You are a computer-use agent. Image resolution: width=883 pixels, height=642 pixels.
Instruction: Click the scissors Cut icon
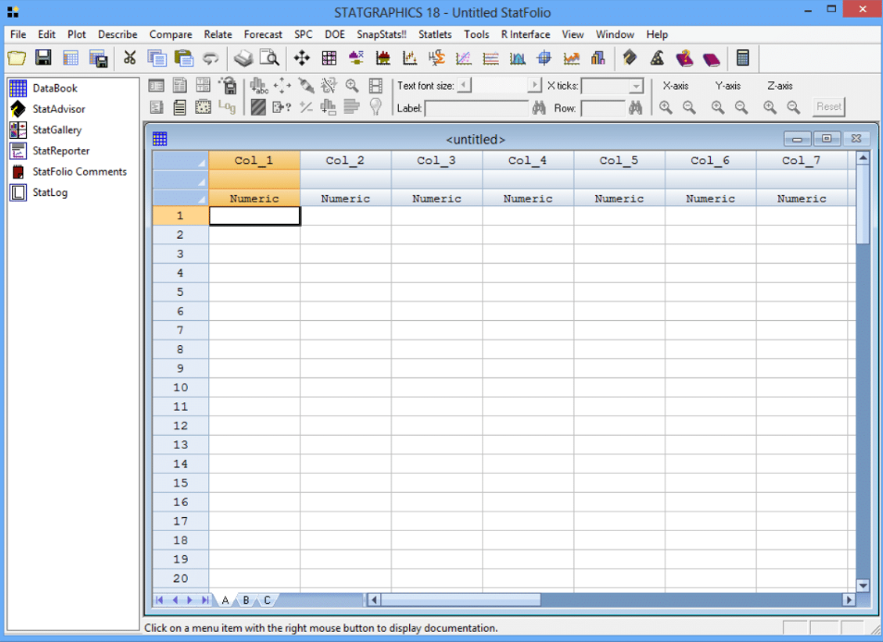(x=130, y=58)
